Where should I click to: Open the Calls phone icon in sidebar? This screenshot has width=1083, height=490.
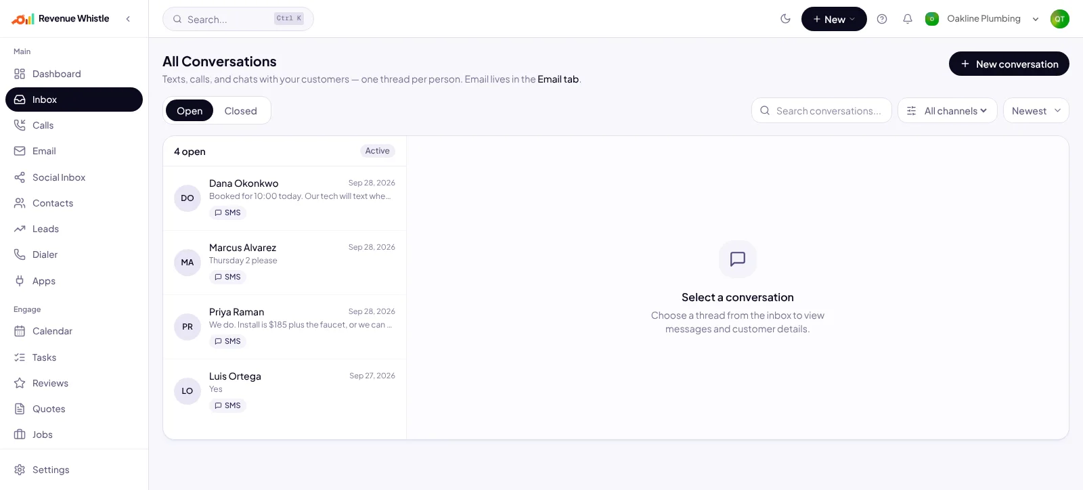pos(20,125)
